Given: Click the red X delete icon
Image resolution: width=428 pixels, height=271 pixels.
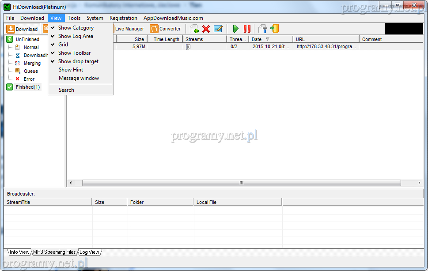Looking at the screenshot, I should [x=206, y=29].
